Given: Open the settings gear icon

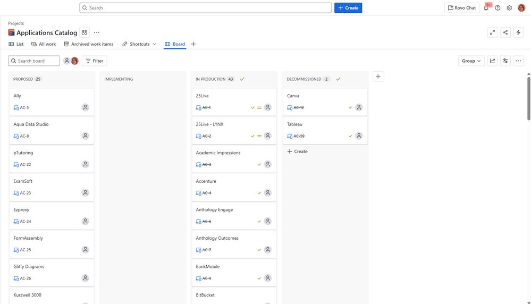Looking at the screenshot, I should pos(509,8).
